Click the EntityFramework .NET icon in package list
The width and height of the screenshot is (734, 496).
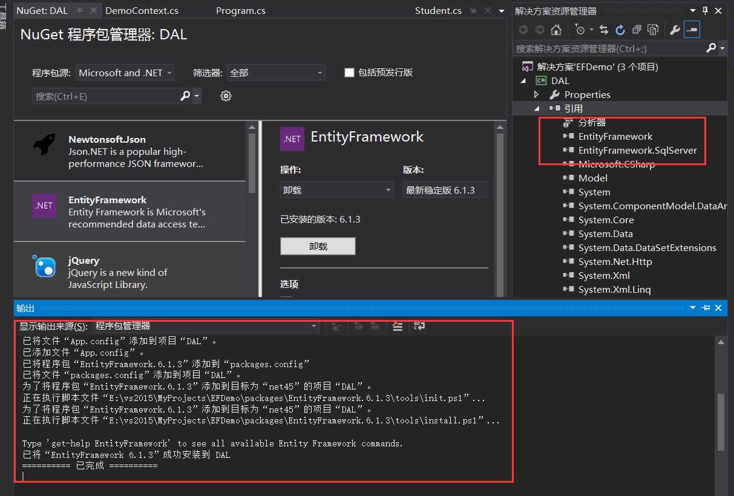tap(44, 206)
